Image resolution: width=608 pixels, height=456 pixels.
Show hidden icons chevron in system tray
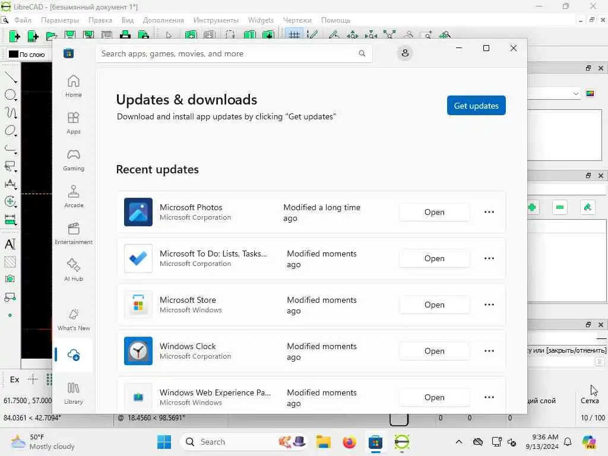coord(459,442)
